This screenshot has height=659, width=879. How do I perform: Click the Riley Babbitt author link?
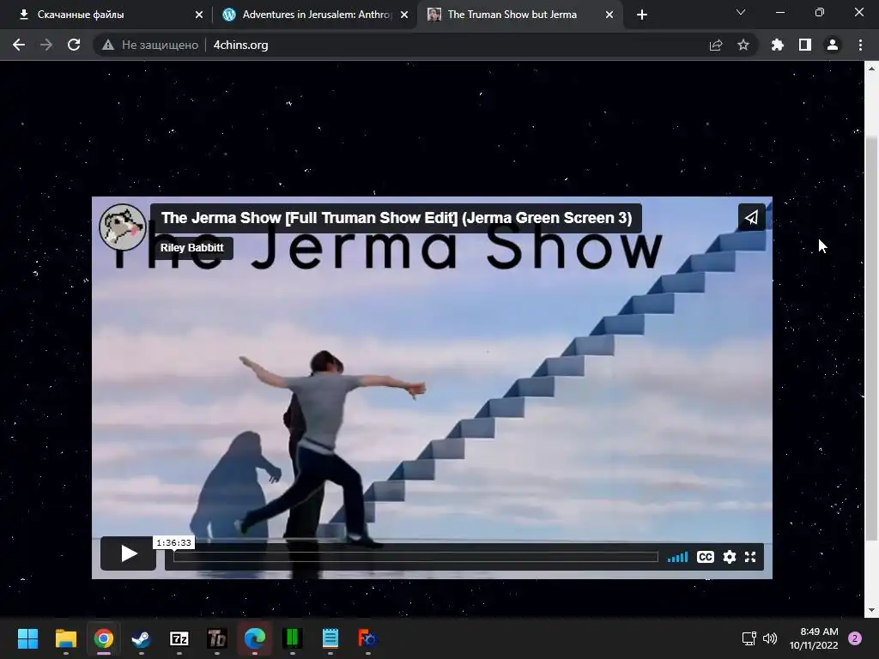[x=191, y=248]
